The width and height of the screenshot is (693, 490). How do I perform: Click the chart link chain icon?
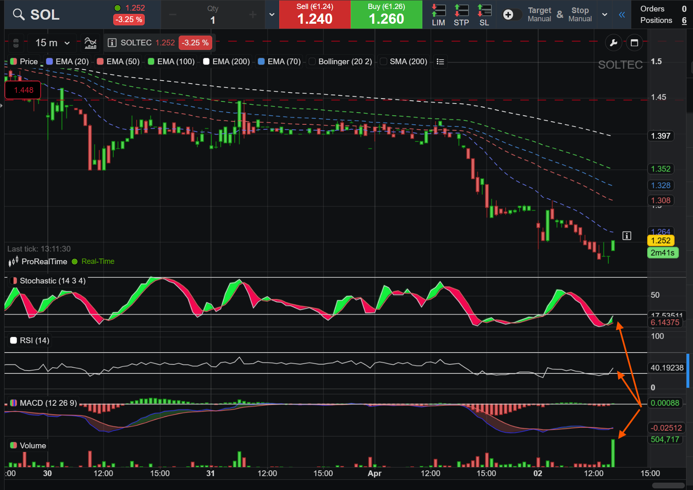16,43
